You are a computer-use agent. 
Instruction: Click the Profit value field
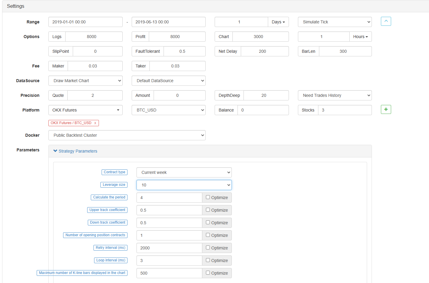click(177, 37)
